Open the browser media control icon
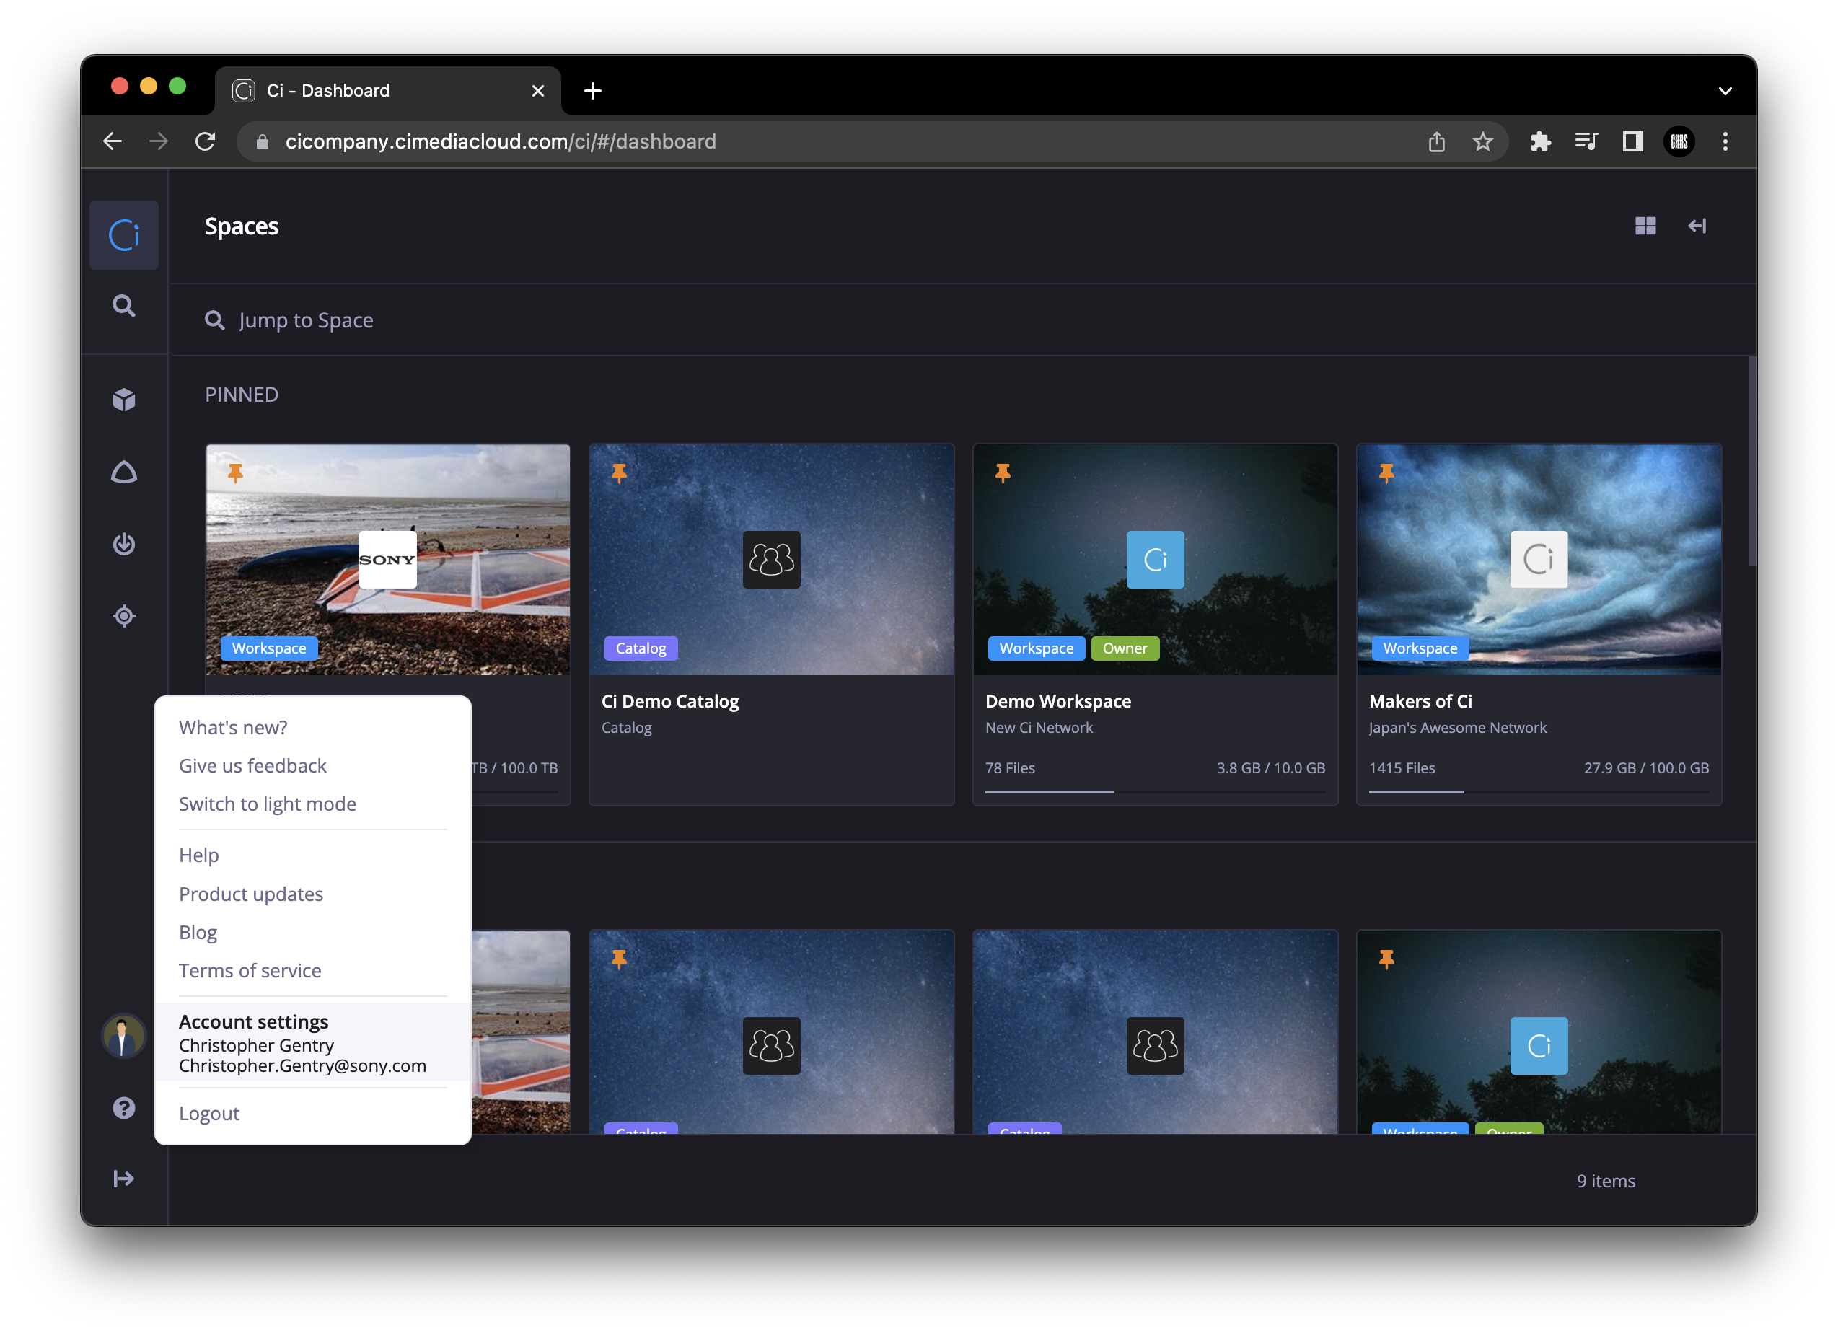The width and height of the screenshot is (1838, 1333). (x=1586, y=142)
